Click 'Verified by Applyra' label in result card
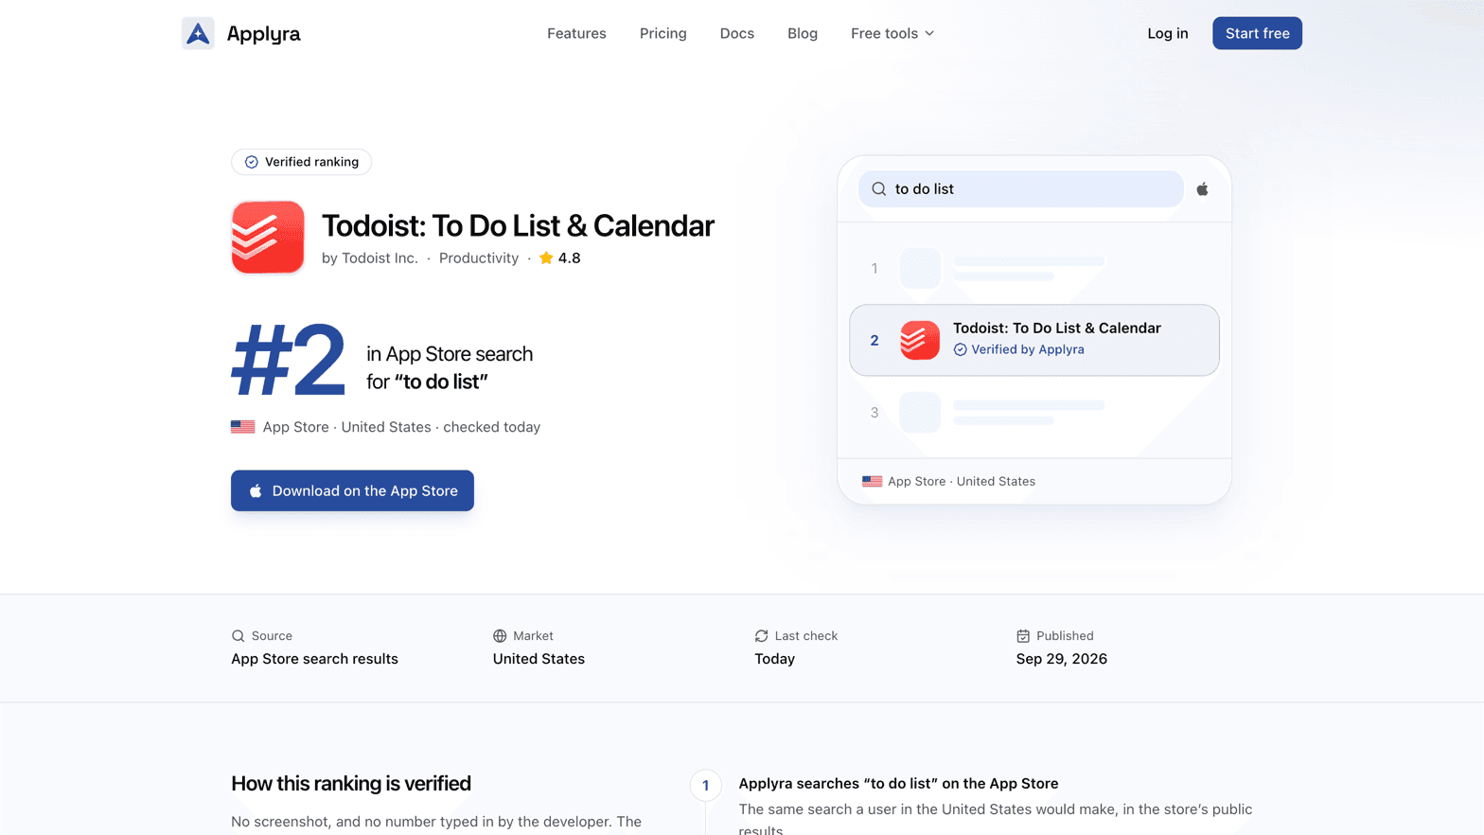 [1027, 349]
